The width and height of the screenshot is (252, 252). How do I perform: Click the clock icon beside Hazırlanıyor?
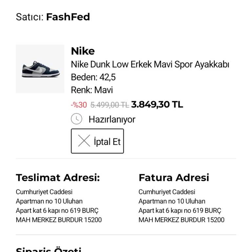76,119
